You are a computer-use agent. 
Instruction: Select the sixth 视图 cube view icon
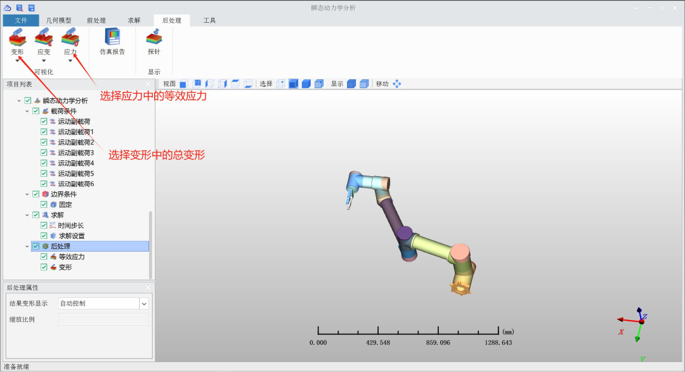point(248,84)
